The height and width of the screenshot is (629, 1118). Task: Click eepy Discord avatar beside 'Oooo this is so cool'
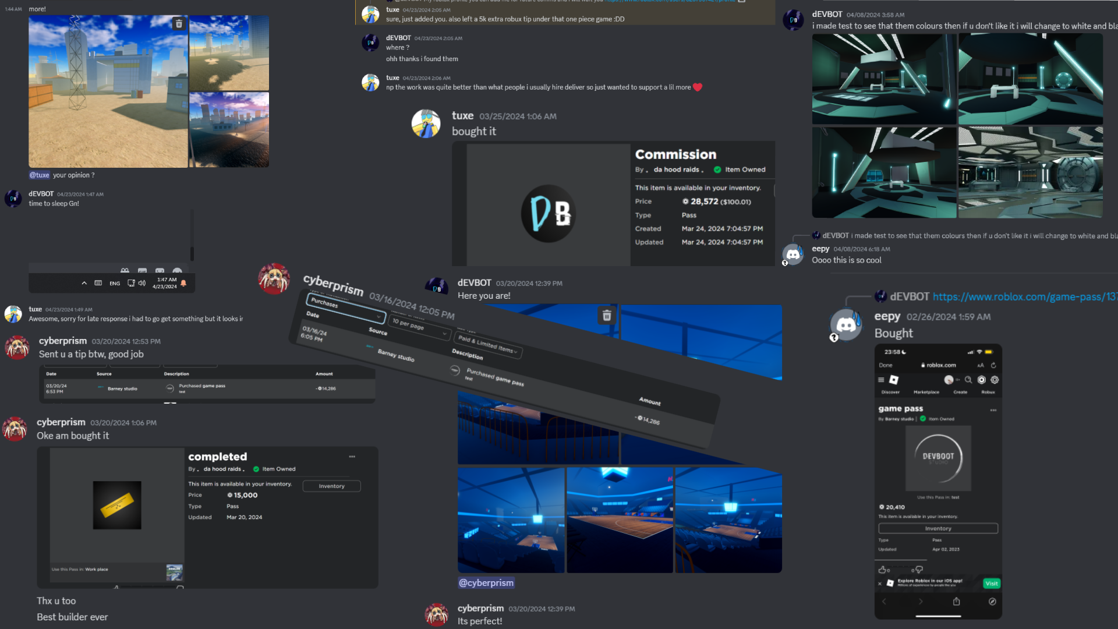coord(793,255)
